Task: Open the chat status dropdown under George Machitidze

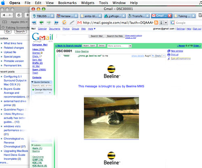Action: pos(50,93)
